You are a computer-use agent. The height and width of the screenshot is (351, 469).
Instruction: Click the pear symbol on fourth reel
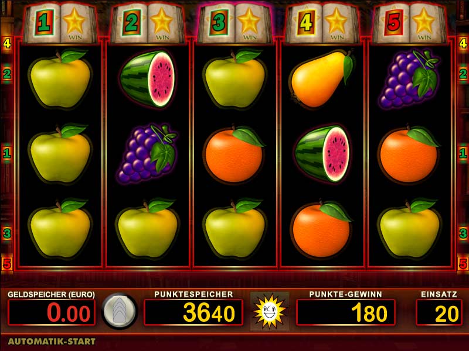(322, 79)
